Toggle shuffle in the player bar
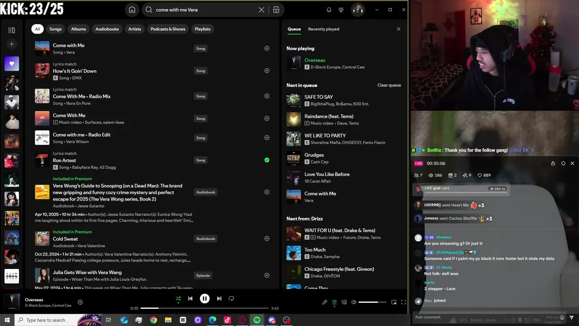The height and width of the screenshot is (326, 579). point(178,298)
